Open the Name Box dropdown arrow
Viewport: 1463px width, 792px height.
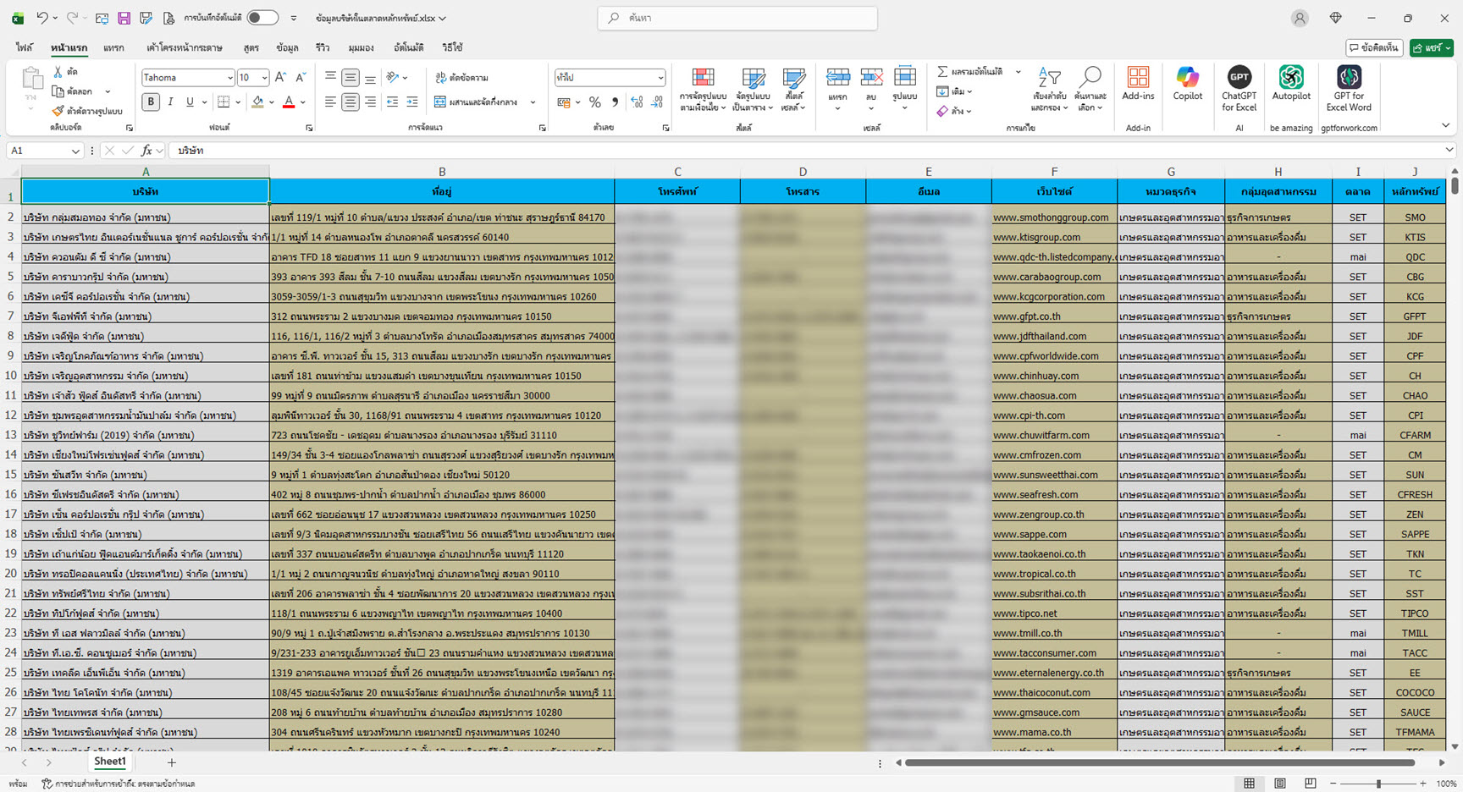(75, 151)
